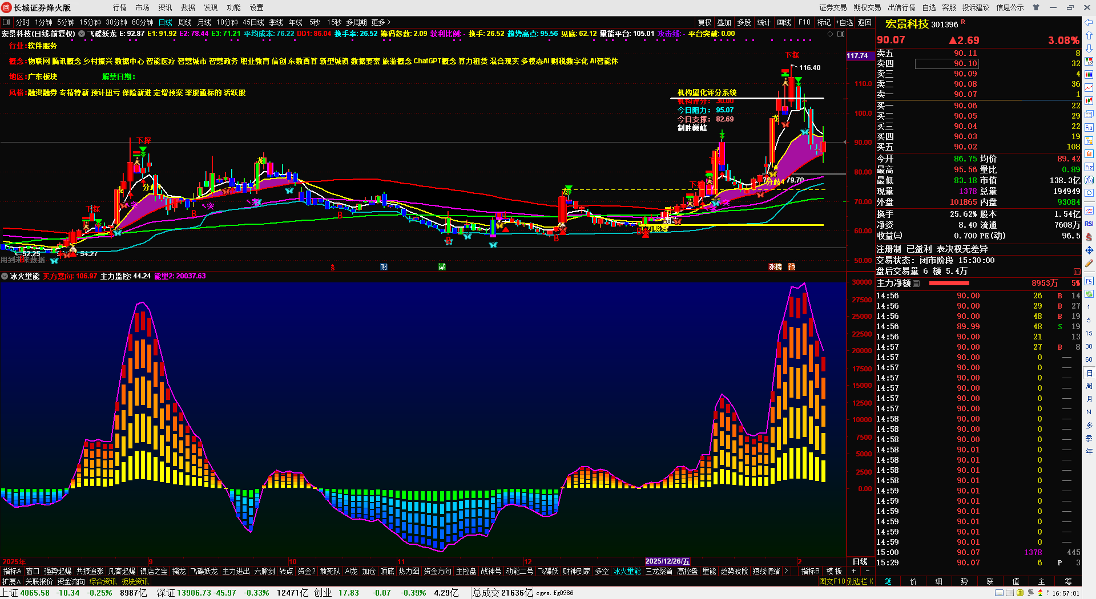Open the 模板 template selector

click(x=835, y=571)
